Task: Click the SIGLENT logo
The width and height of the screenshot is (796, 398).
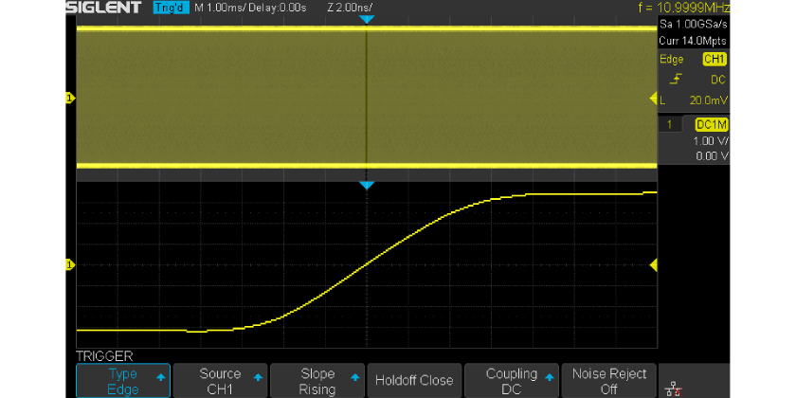Action: pyautogui.click(x=103, y=8)
